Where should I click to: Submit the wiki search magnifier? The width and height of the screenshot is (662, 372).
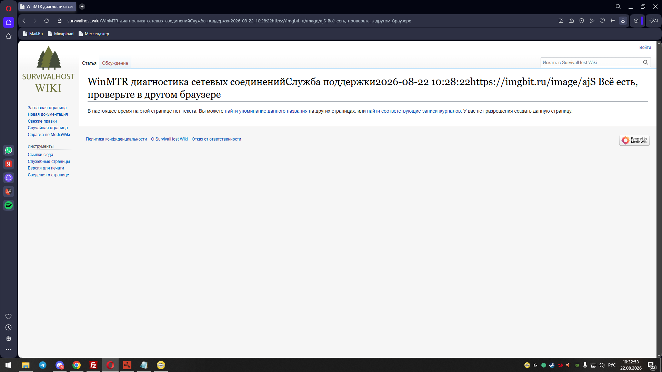coord(646,62)
